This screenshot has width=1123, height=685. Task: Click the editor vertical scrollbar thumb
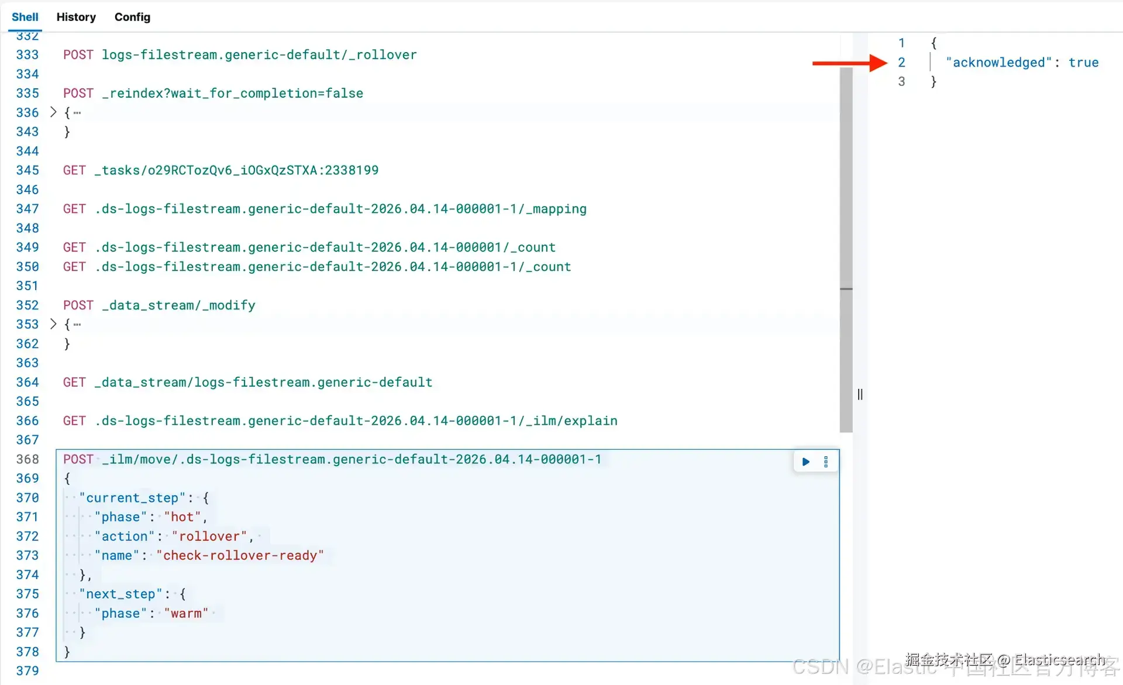pos(846,249)
